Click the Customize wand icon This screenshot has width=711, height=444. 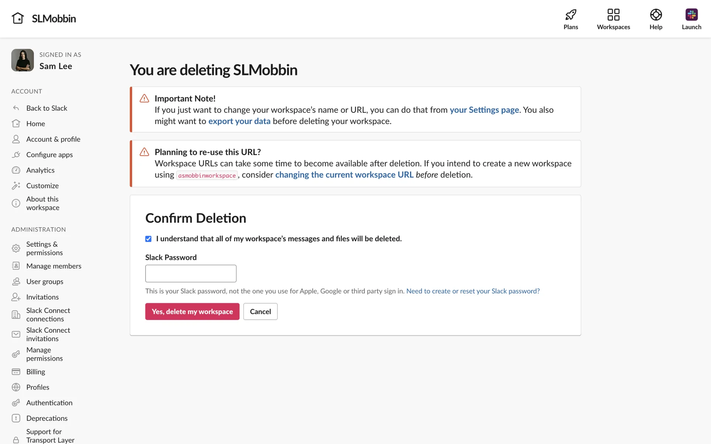tap(16, 186)
